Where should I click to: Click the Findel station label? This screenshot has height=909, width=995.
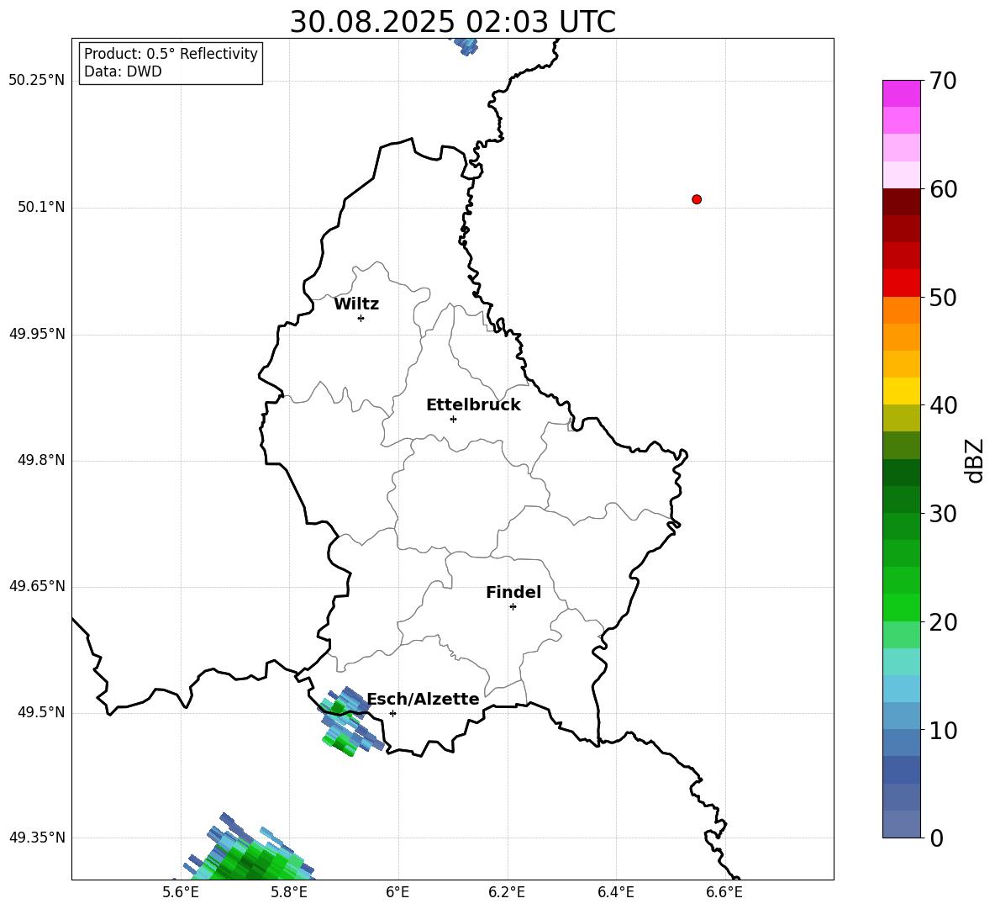[513, 592]
